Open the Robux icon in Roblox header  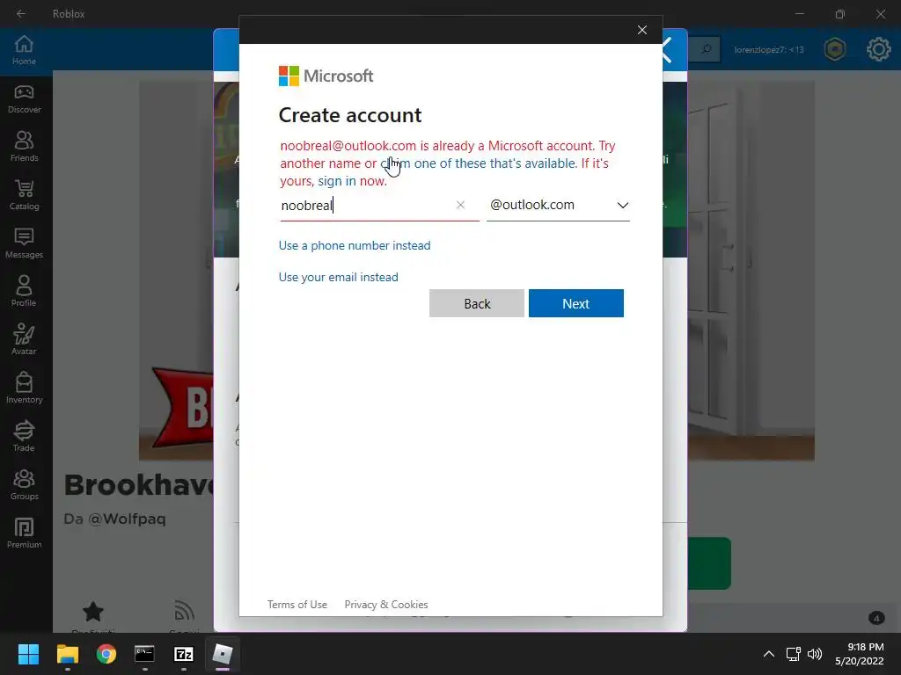(835, 49)
